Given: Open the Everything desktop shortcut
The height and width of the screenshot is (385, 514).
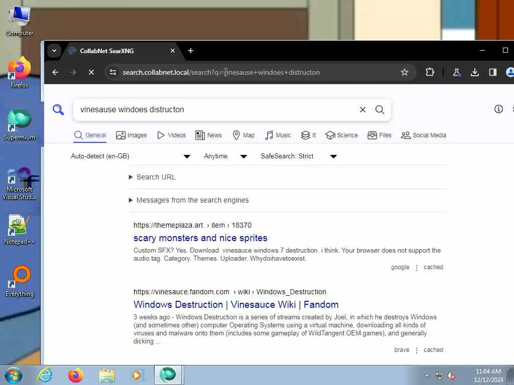Looking at the screenshot, I should pyautogui.click(x=20, y=281).
